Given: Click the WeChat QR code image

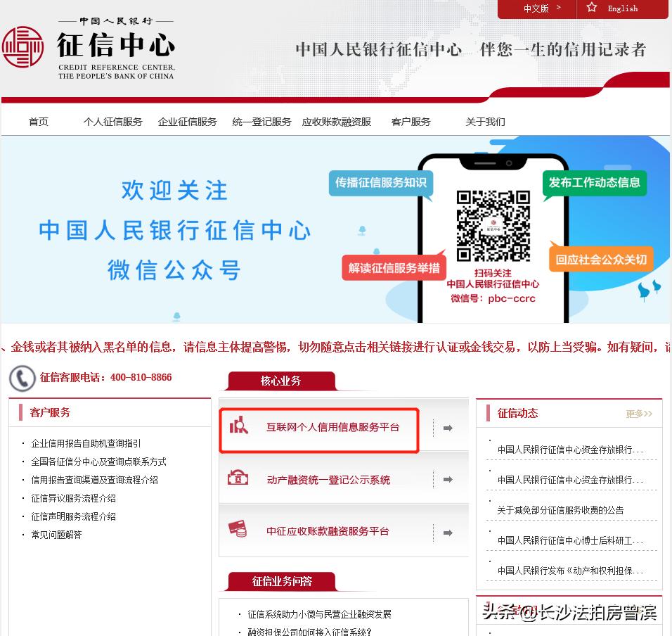Looking at the screenshot, I should tap(493, 225).
